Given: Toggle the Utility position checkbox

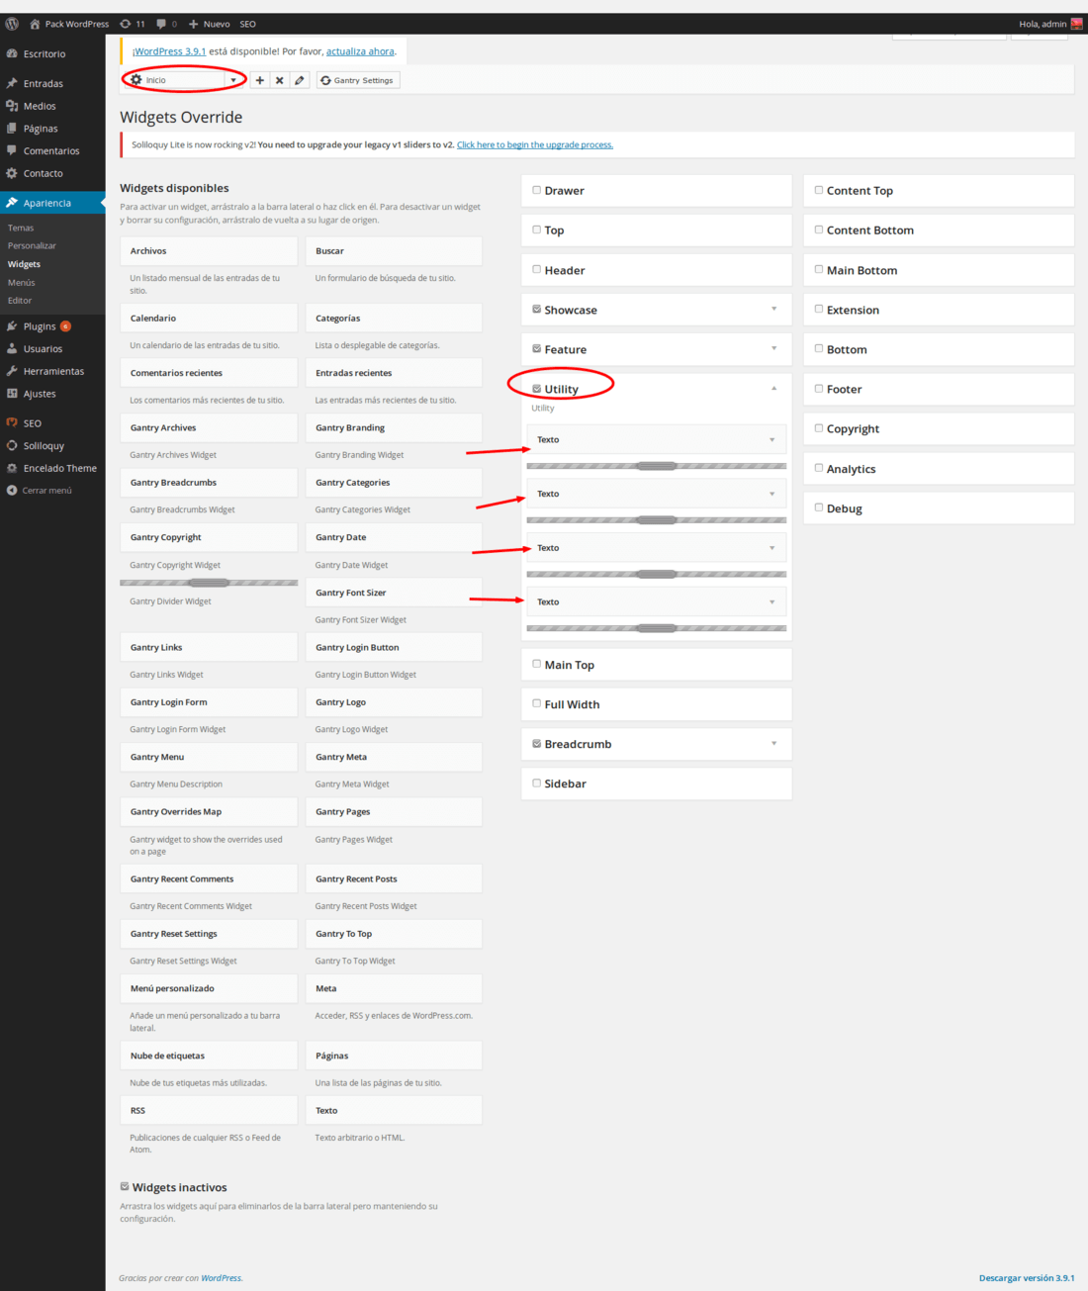Looking at the screenshot, I should [x=537, y=389].
